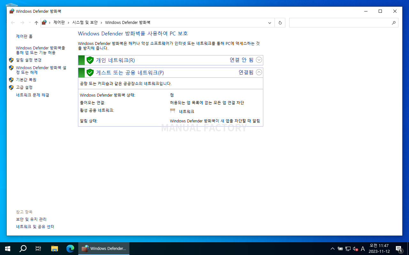Open taskbar search
409x255 pixels.
[x=23, y=249]
